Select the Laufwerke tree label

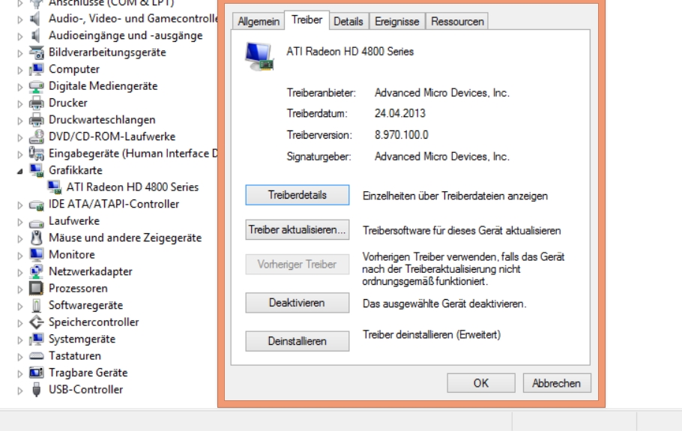click(74, 221)
